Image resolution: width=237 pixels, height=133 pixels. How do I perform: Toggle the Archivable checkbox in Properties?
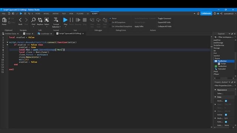pyautogui.click(x=226, y=101)
